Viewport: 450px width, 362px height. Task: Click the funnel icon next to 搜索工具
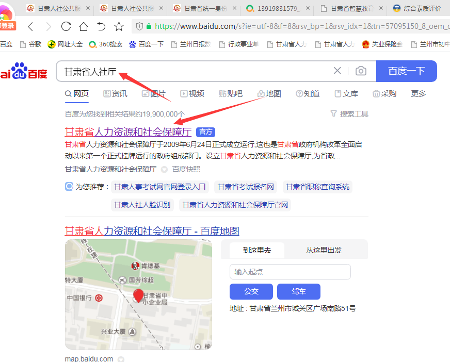tap(333, 113)
